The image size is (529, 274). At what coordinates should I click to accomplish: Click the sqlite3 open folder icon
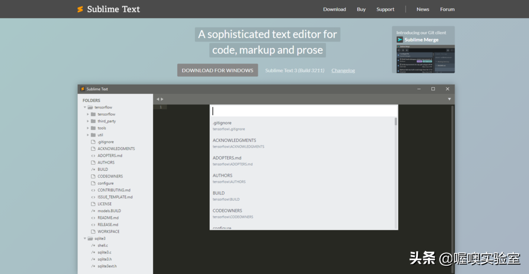[x=90, y=238]
